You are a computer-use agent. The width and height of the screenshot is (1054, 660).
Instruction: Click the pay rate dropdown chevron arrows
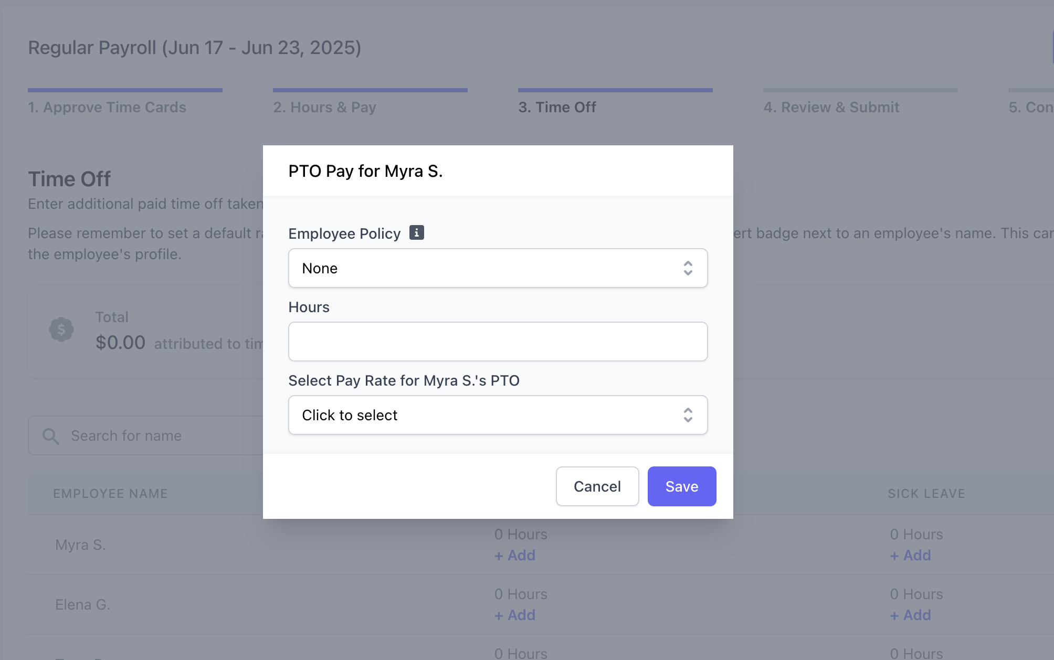688,415
